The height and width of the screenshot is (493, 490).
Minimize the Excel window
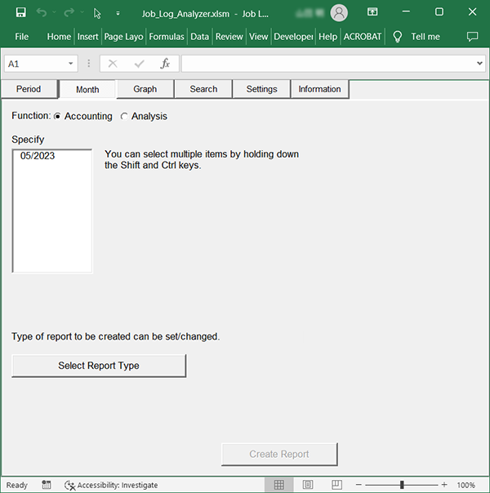click(x=406, y=12)
